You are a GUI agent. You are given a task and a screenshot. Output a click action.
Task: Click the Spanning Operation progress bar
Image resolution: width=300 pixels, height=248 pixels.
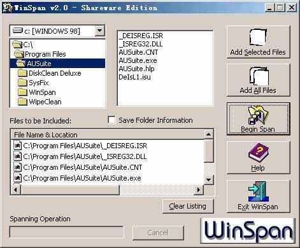pos(67,232)
